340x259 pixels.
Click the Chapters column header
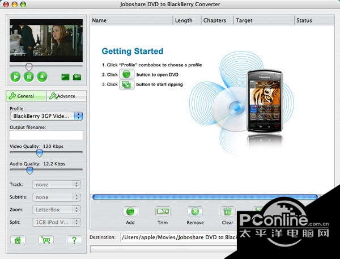pyautogui.click(x=218, y=20)
